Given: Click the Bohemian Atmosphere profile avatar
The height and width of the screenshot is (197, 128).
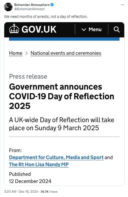Looking at the screenshot, I should [8, 7].
